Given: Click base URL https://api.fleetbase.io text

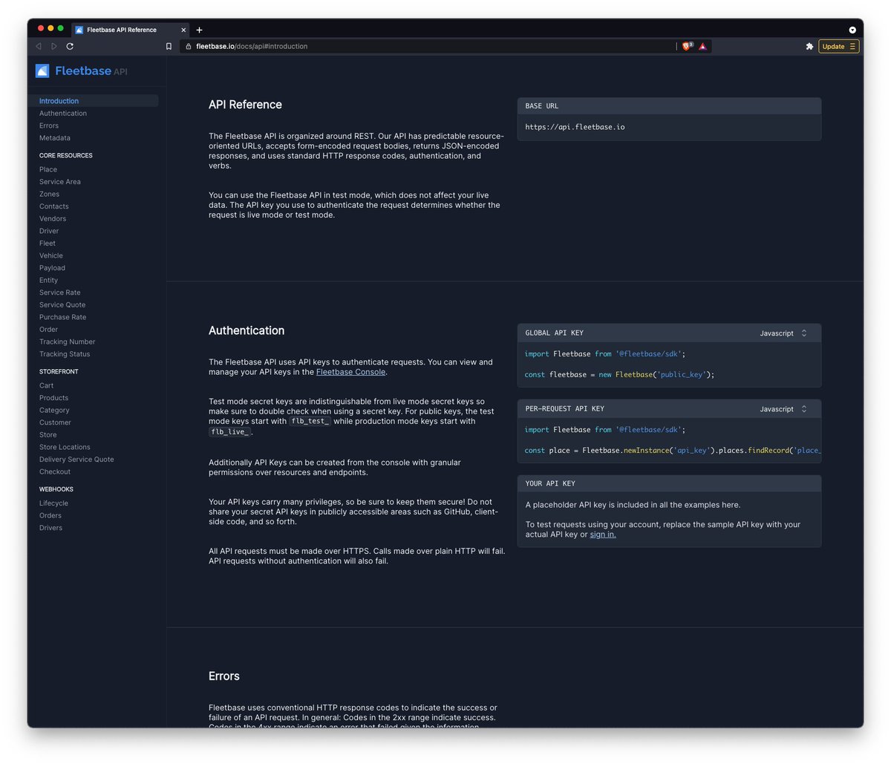Looking at the screenshot, I should pos(575,127).
